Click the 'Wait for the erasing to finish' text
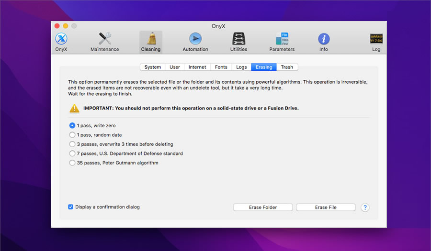431x251 pixels. click(100, 94)
